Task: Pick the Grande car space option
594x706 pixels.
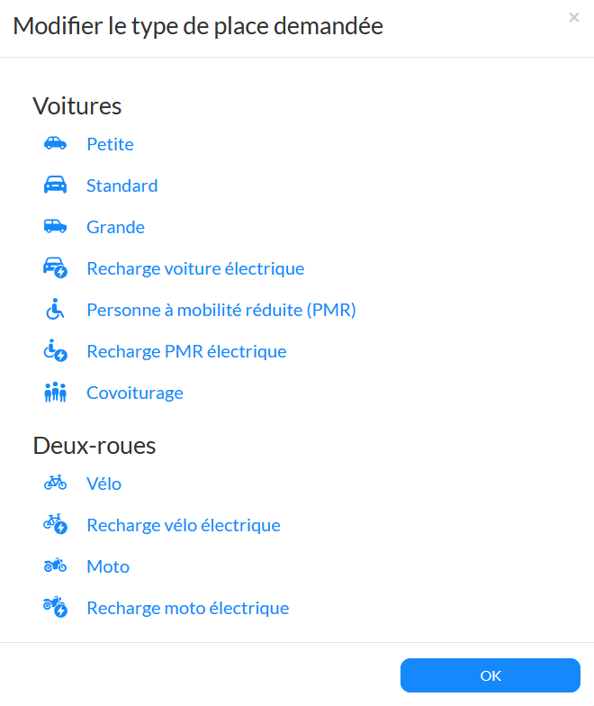Action: click(x=115, y=227)
